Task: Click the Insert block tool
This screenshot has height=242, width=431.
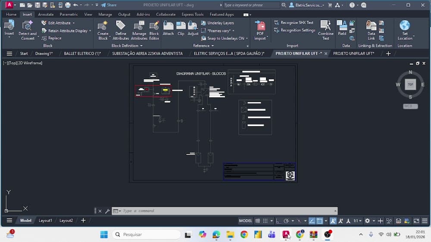Action: [9, 28]
